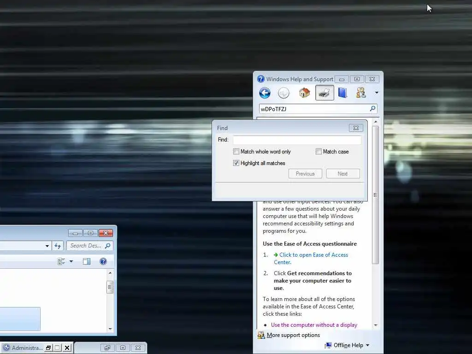Click the Help window vertical scroll thumb
The width and height of the screenshot is (472, 354).
375,195
